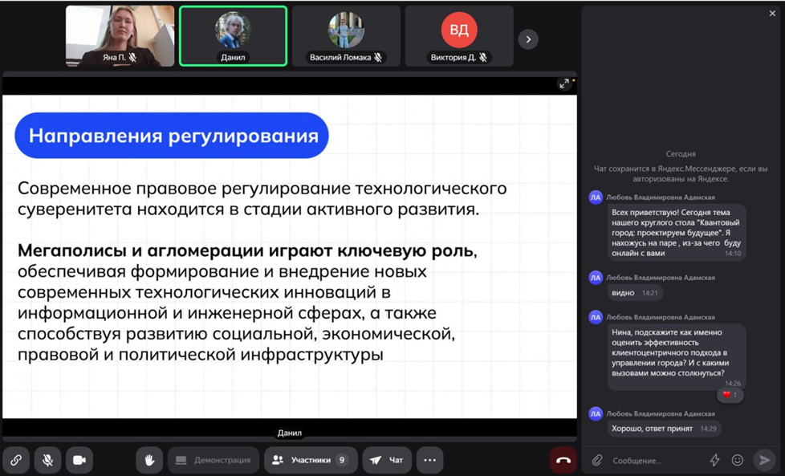Close the chat side panel
Screen dimensions: 785x476
click(772, 13)
